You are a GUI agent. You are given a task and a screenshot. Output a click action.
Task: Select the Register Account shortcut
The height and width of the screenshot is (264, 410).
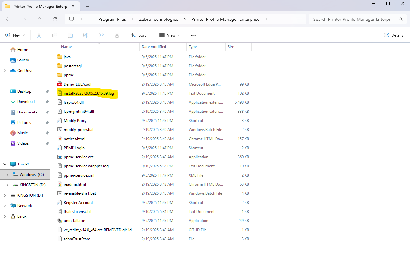click(78, 202)
